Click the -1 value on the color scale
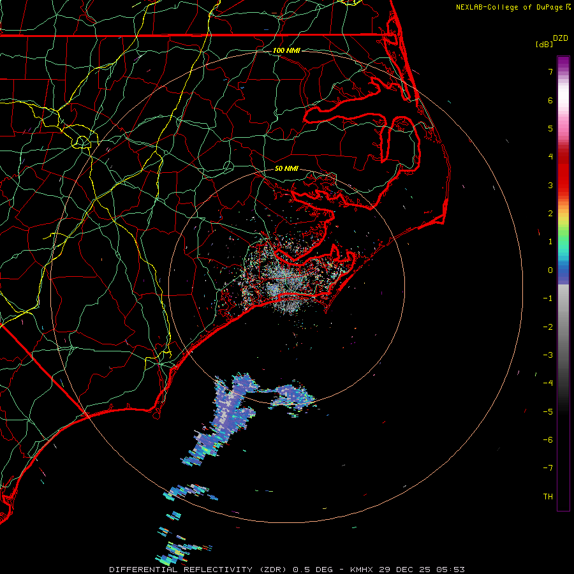Screen dimensions: 574x574 548,298
